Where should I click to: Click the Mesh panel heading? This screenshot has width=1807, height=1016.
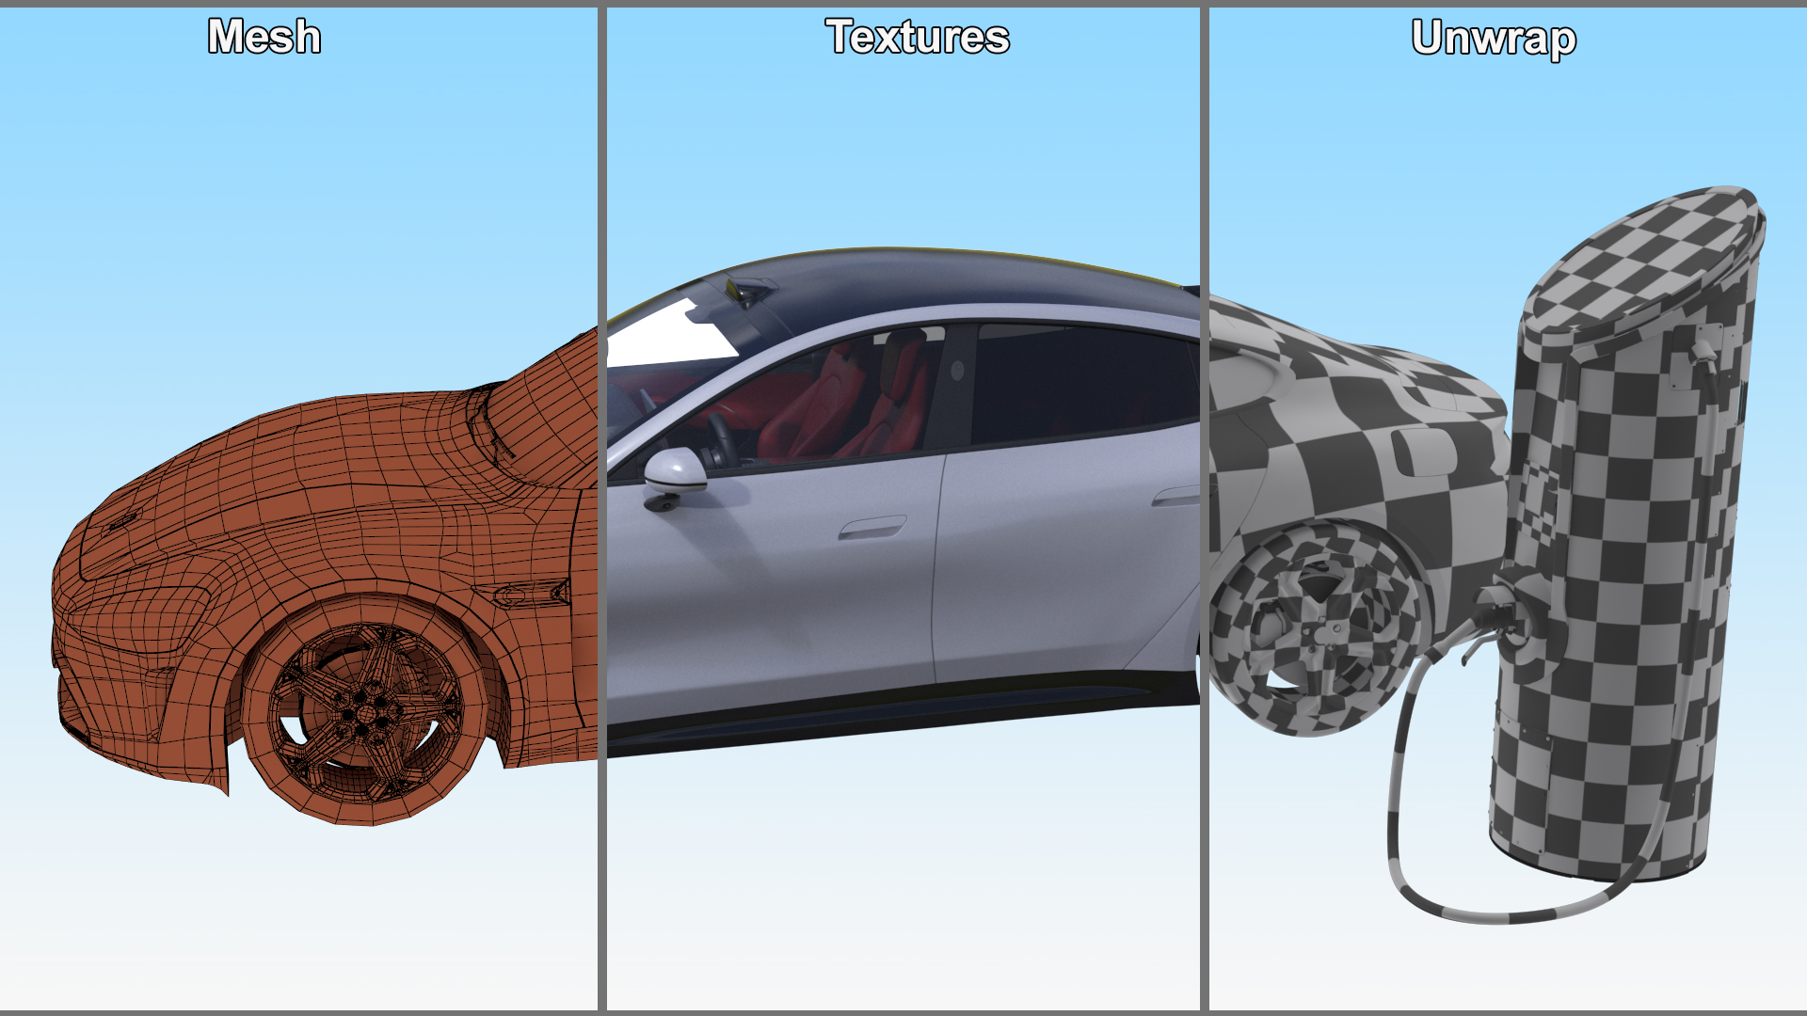point(264,38)
